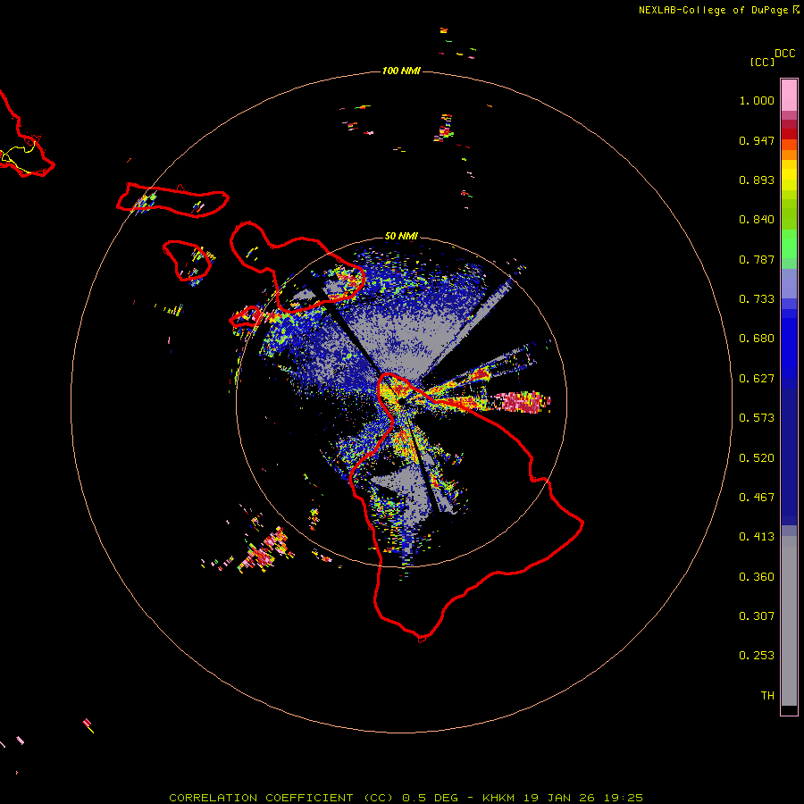Select the 0.307 scale value
Image resolution: width=804 pixels, height=804 pixels.
click(757, 616)
